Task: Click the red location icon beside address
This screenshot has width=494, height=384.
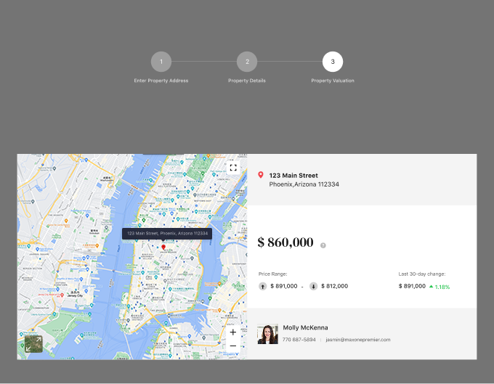Action: click(x=261, y=175)
